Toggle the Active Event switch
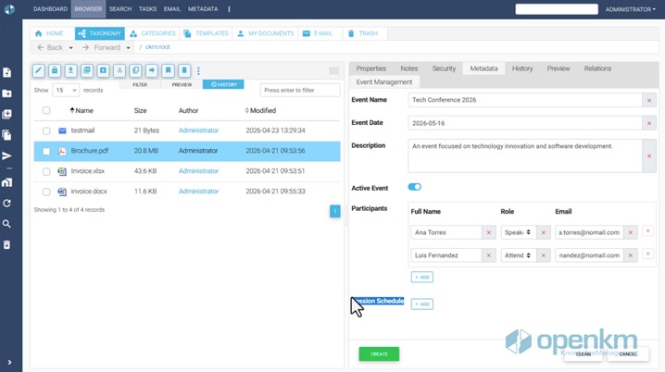Viewport: 665px width, 372px height. (x=414, y=187)
